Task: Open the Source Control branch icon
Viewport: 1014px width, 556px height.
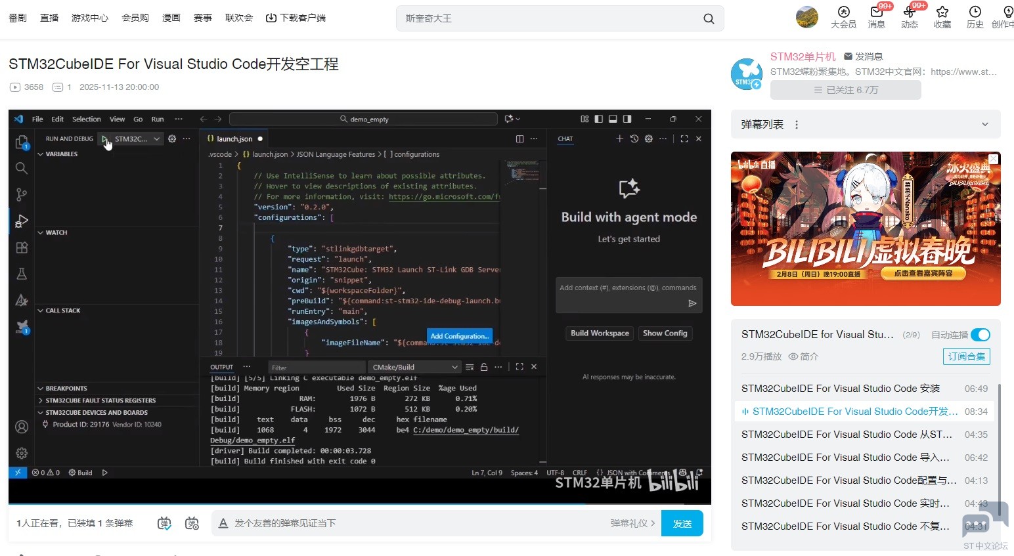Action: click(22, 194)
